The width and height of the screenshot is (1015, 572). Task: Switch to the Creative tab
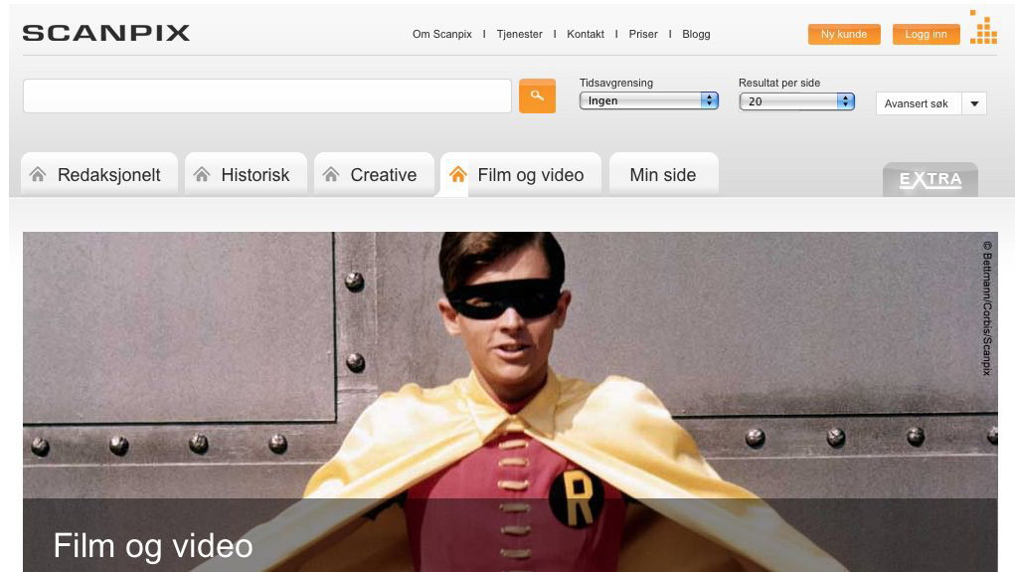374,174
